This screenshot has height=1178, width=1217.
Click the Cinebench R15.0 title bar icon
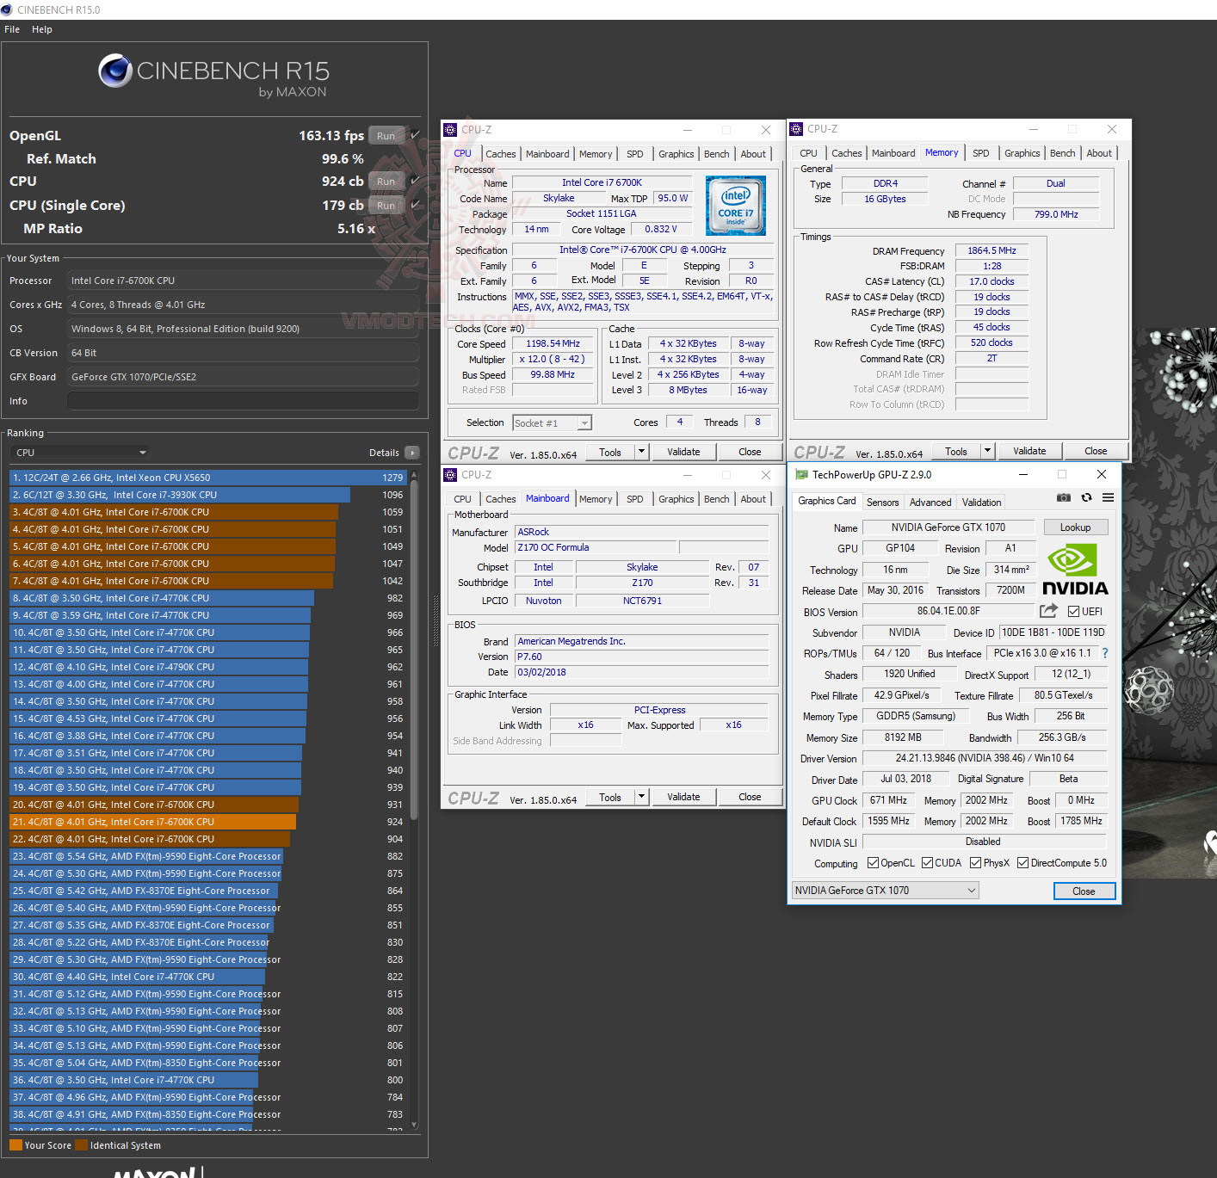click(x=7, y=9)
